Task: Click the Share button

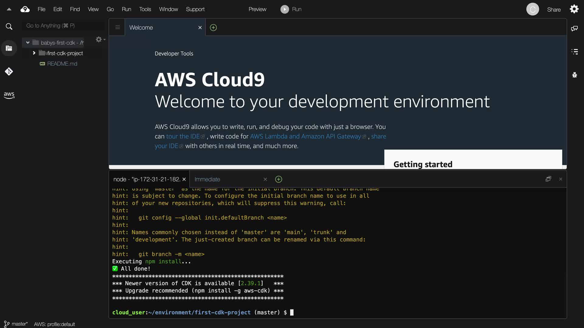Action: 554,9
